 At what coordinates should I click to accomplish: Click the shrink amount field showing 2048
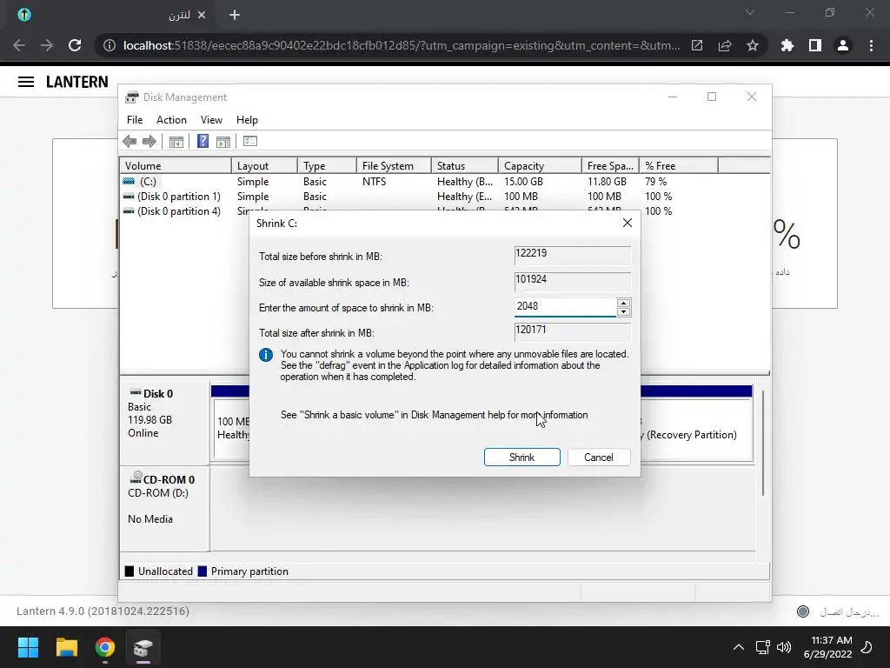565,307
